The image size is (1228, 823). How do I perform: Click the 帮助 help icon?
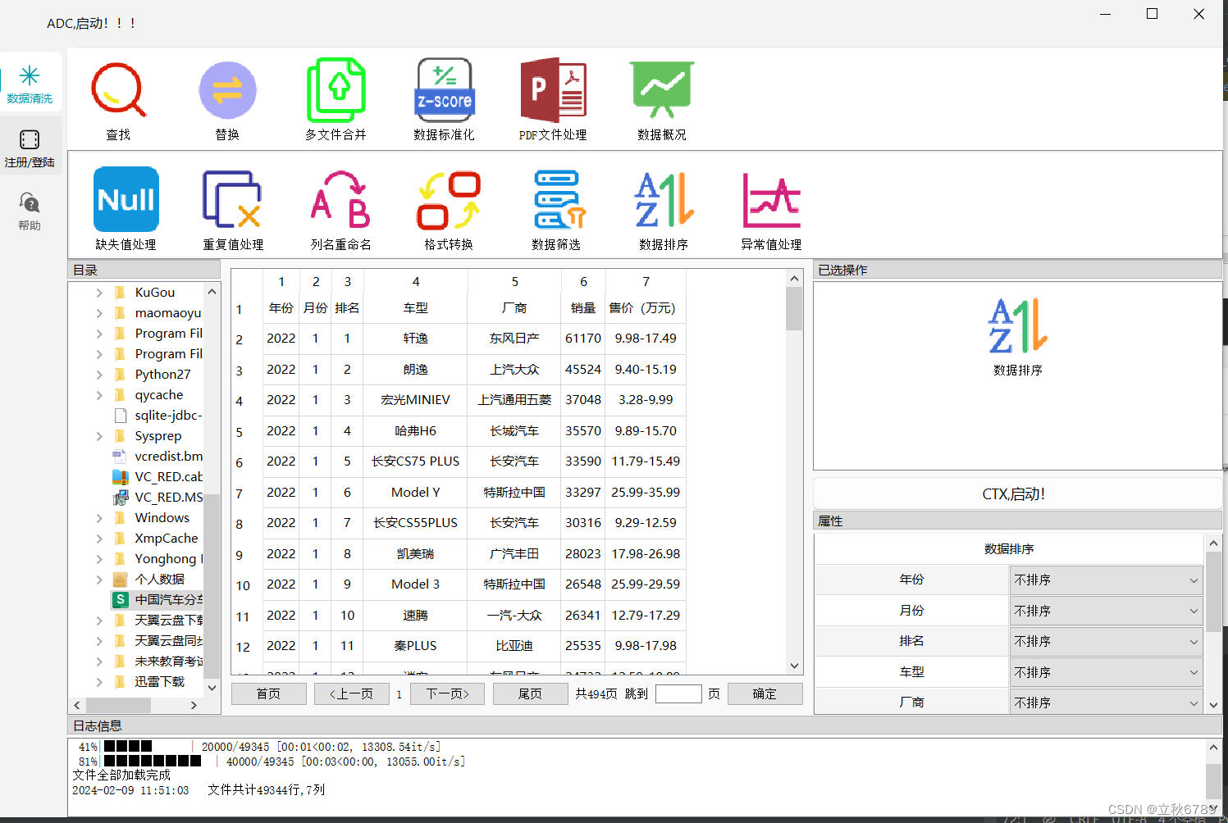pos(30,210)
